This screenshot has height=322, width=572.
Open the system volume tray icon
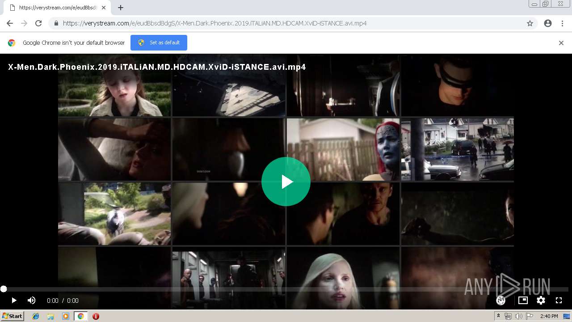pos(519,316)
